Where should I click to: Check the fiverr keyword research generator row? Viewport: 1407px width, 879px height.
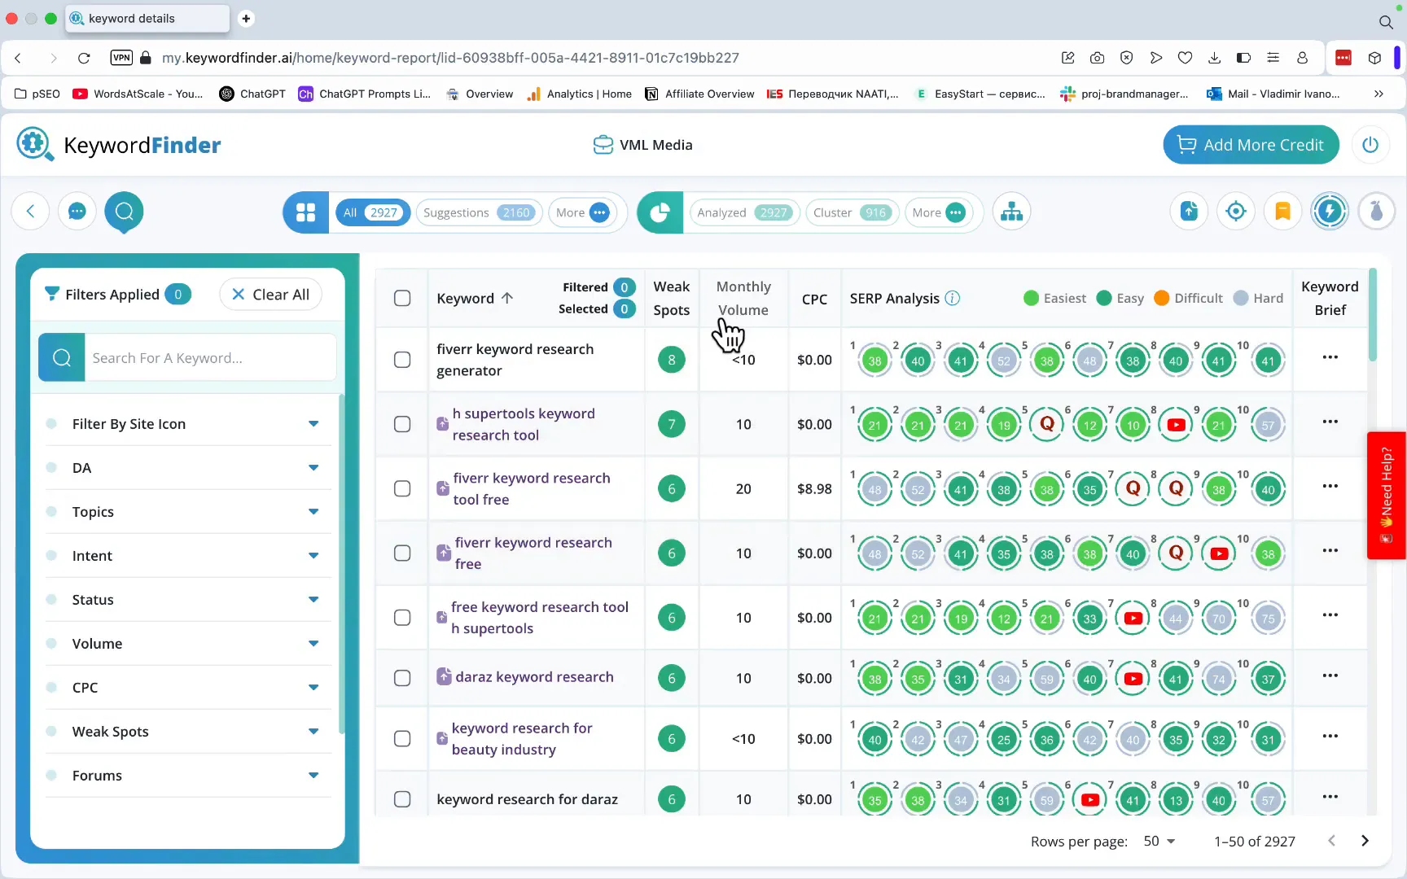tap(402, 360)
